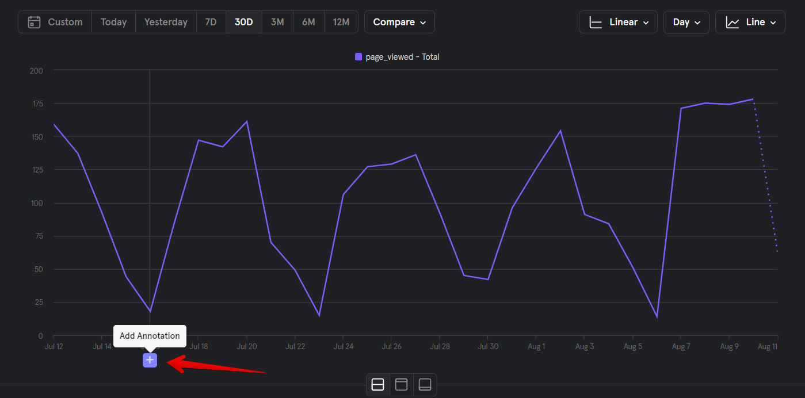The image size is (805, 398).
Task: Open the Day interval dropdown
Action: (686, 22)
